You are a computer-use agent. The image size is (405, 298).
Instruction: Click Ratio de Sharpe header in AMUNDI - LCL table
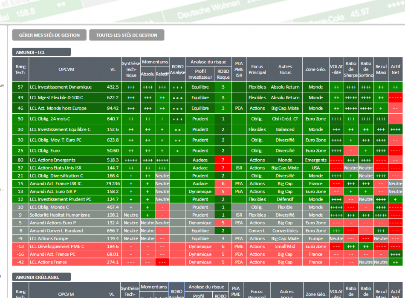[x=351, y=69]
